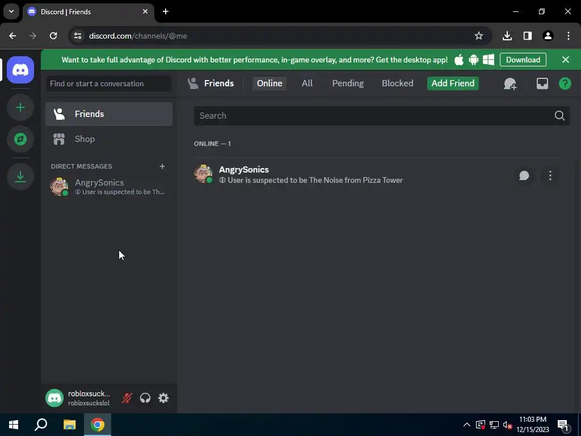
Task: Go back in the browser
Action: pos(12,36)
